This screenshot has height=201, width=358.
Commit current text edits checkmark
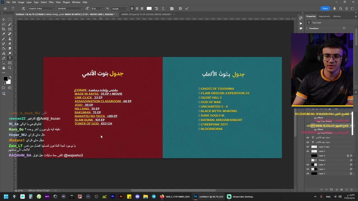[187, 8]
